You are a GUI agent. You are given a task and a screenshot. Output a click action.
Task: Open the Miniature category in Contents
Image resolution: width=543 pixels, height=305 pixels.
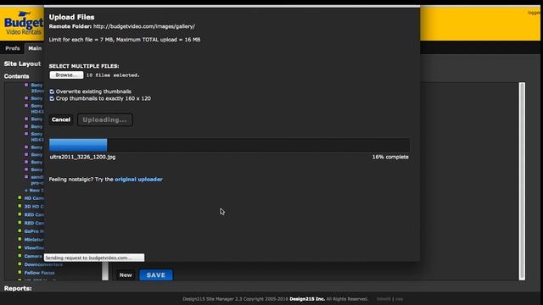click(34, 240)
